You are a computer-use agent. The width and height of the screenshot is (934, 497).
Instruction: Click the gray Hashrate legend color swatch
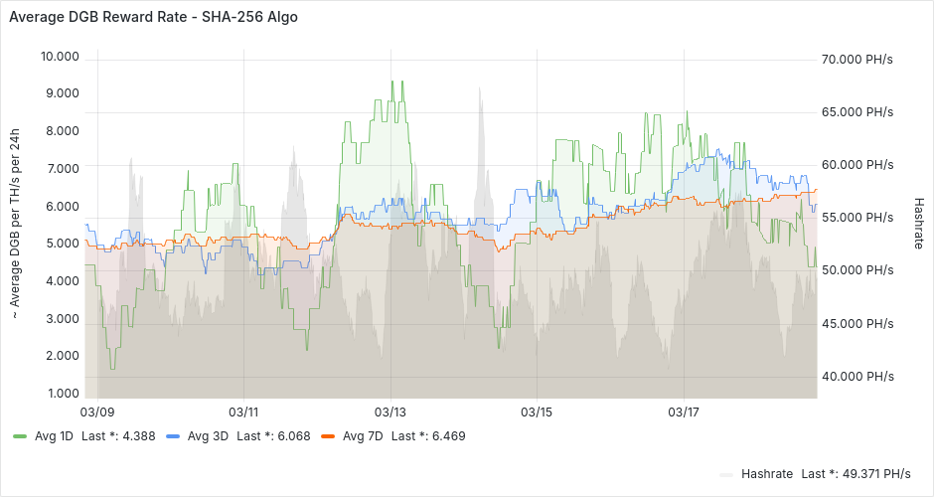(x=726, y=474)
